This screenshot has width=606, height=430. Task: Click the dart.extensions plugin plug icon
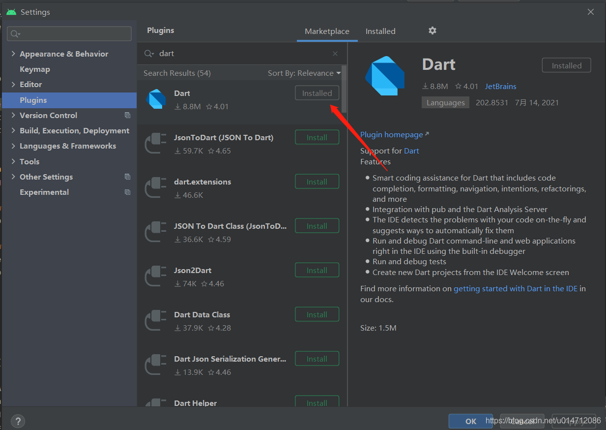pyautogui.click(x=156, y=187)
